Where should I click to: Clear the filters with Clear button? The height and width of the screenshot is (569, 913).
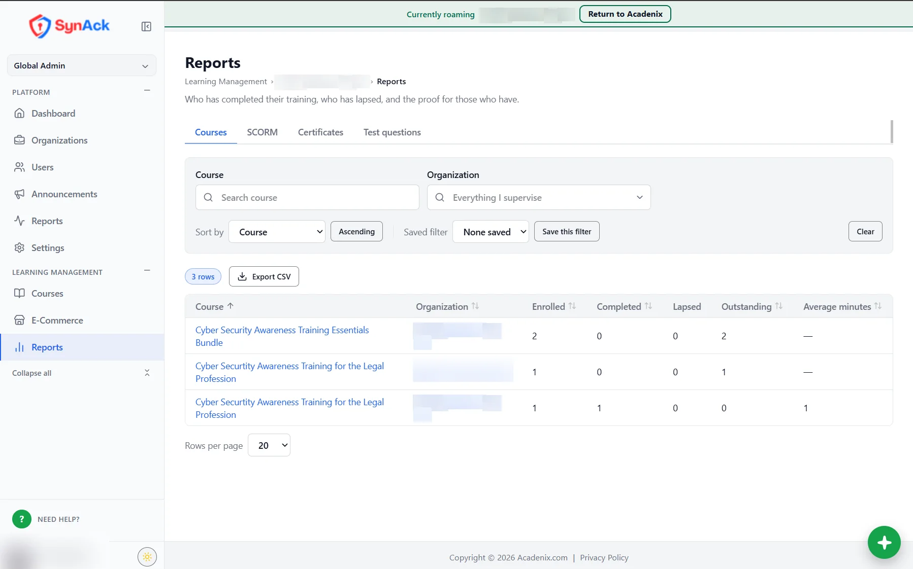pos(865,231)
